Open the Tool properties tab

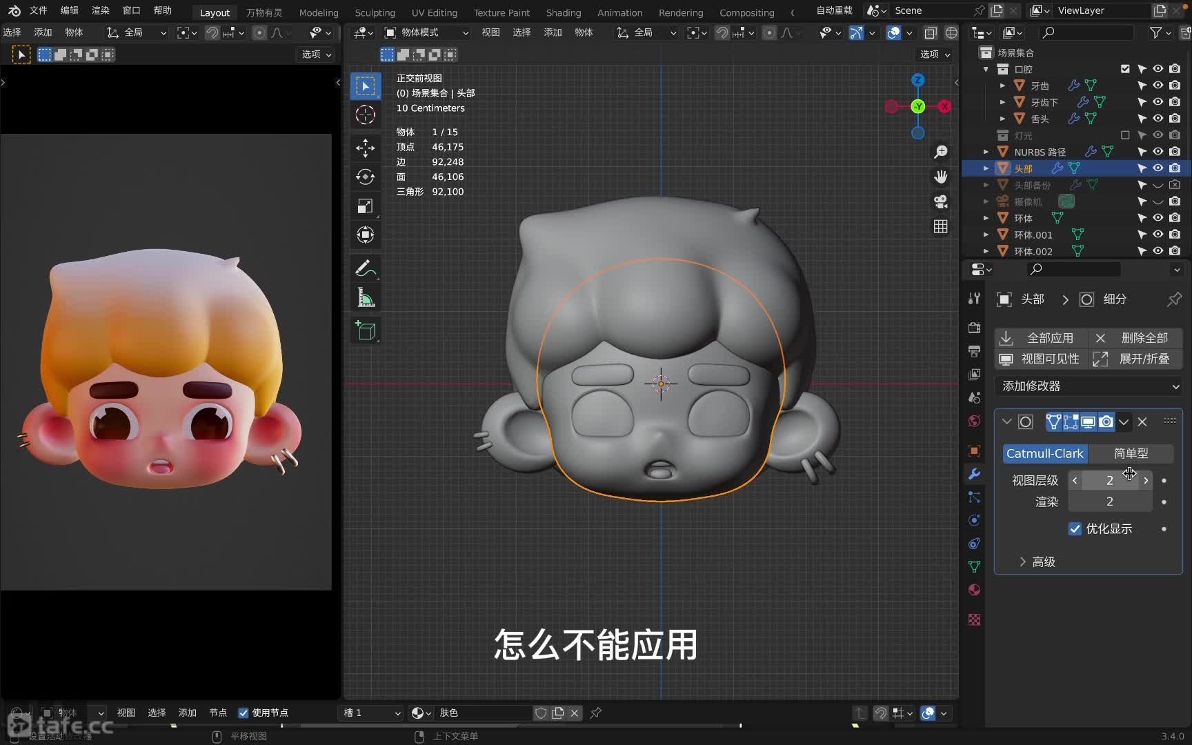click(x=974, y=299)
